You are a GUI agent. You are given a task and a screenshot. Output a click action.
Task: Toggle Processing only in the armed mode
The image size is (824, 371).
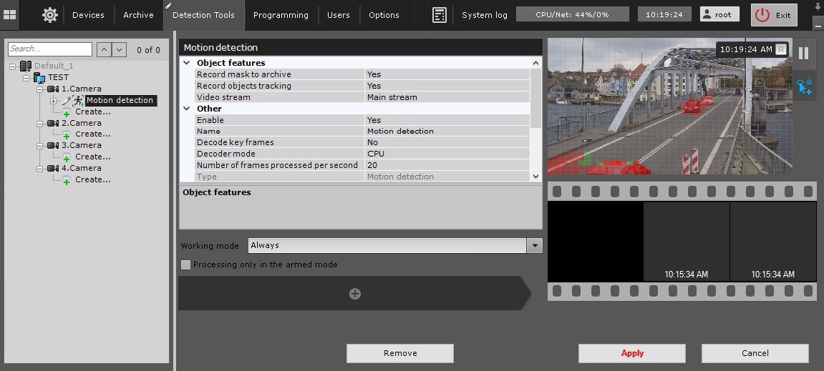(186, 264)
